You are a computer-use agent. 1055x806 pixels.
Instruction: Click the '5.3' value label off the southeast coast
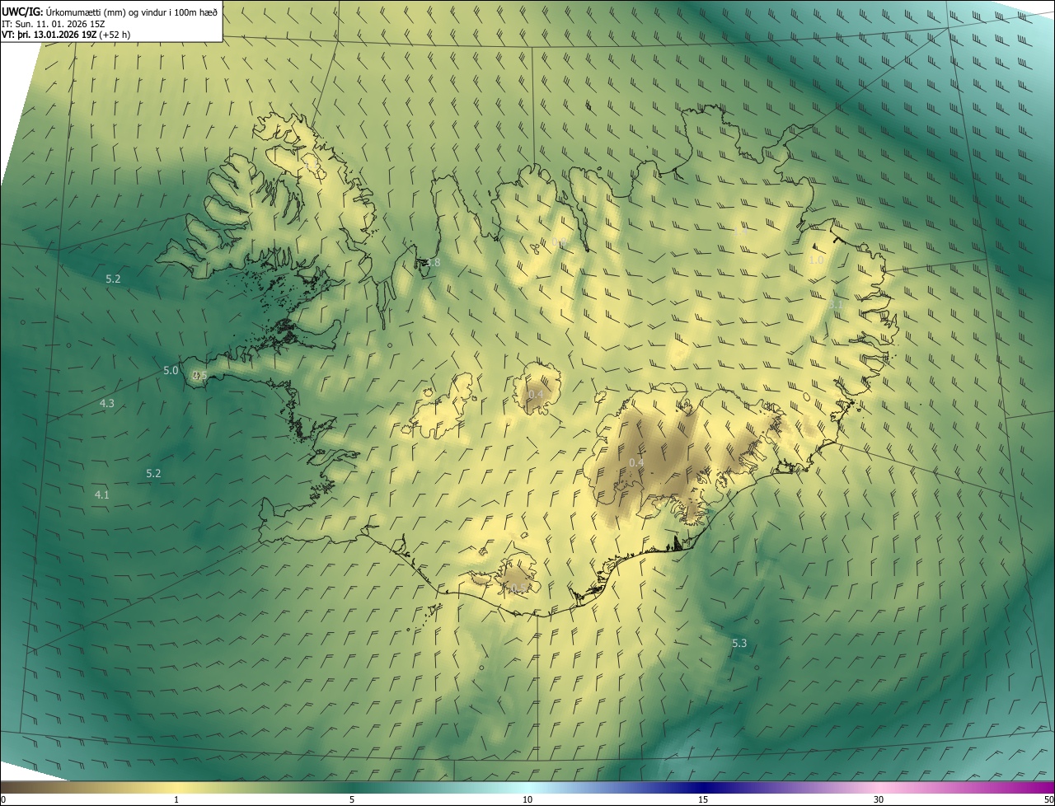click(x=739, y=644)
